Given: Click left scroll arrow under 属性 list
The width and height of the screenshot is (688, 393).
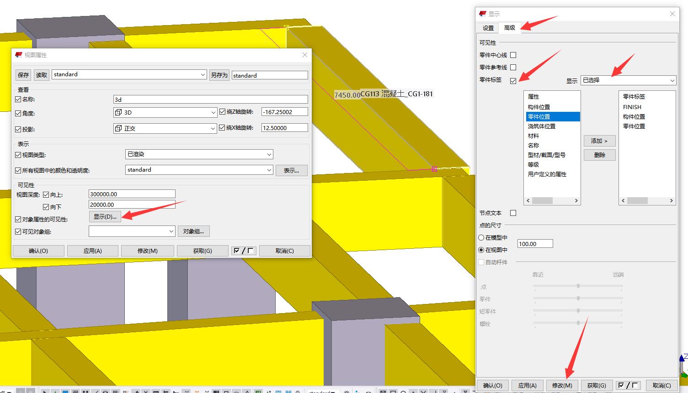Looking at the screenshot, I should 528,200.
